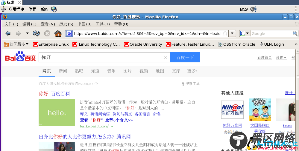The width and height of the screenshot is (299, 151).
Task: Switch to the 音乐 tab
Action: pyautogui.click(x=111, y=71)
